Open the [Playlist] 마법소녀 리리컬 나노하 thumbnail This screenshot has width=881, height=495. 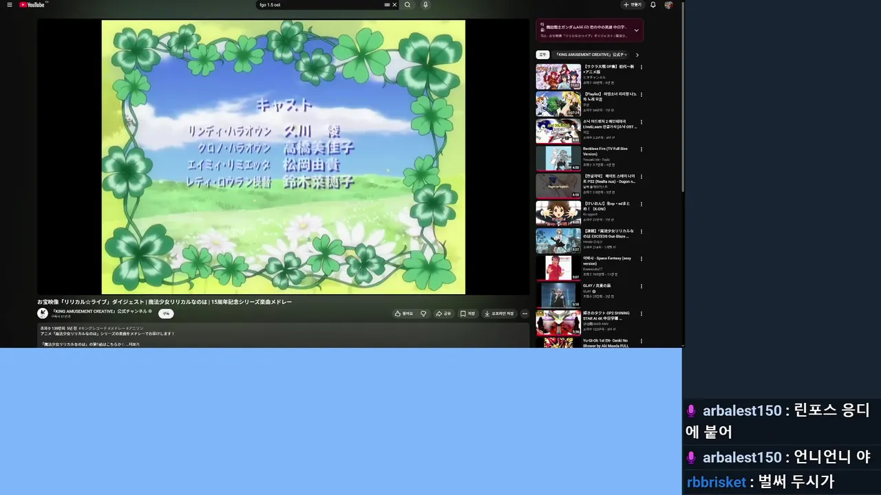(x=558, y=104)
